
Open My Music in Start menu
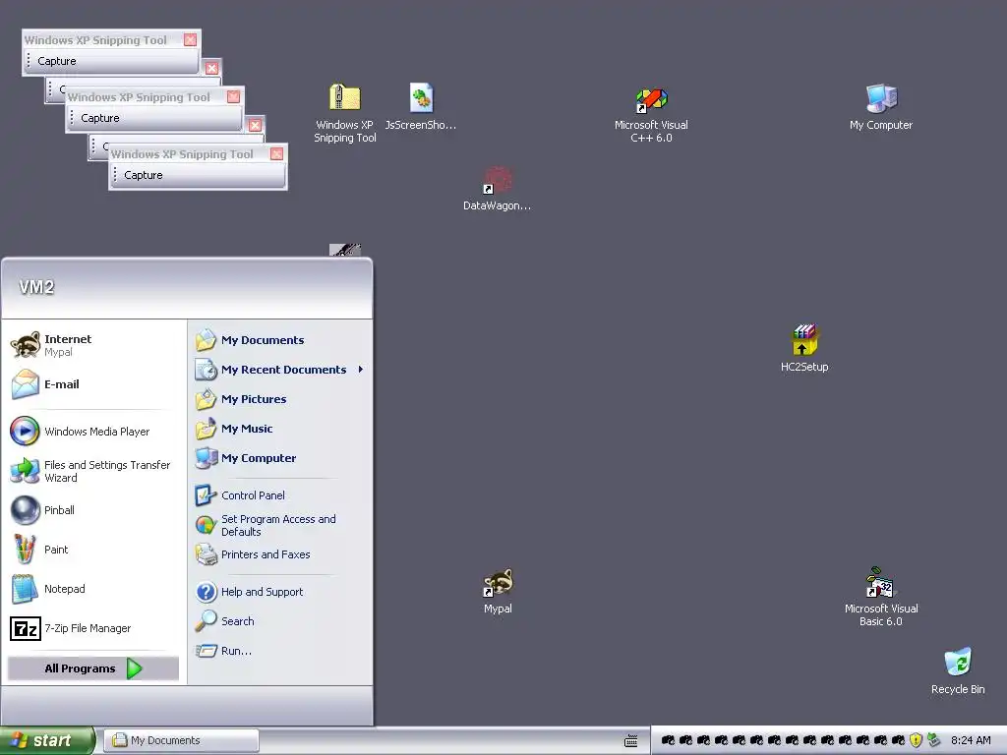(x=279, y=429)
